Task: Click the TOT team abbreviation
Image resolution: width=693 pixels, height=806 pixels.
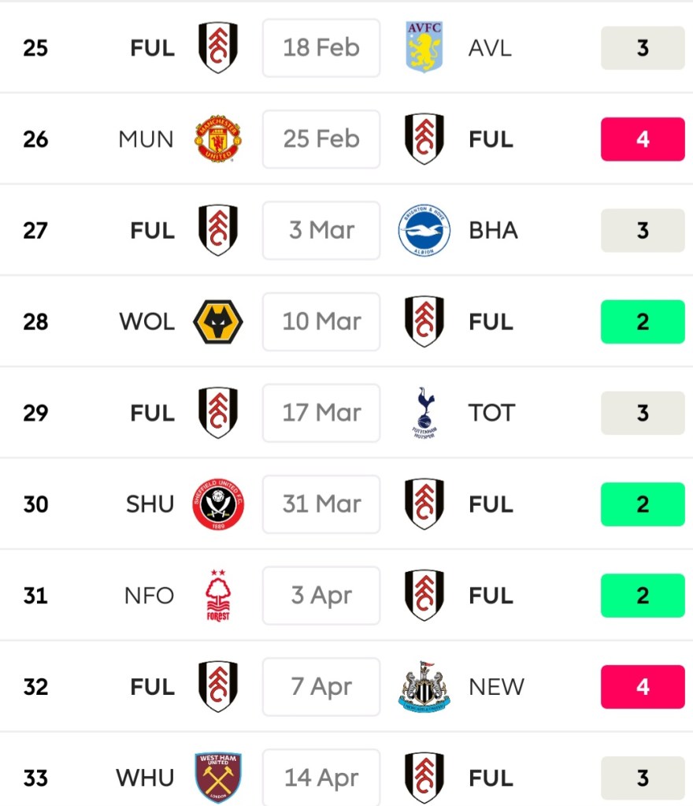Action: pos(491,413)
